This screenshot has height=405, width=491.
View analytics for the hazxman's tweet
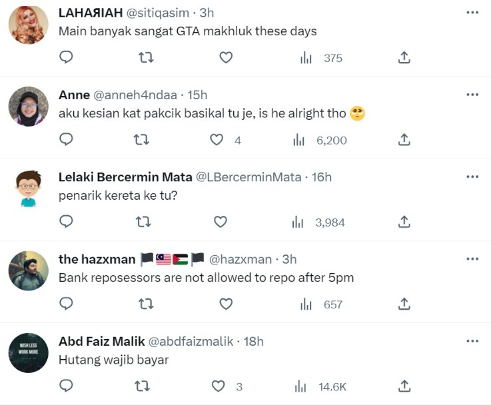click(x=306, y=304)
